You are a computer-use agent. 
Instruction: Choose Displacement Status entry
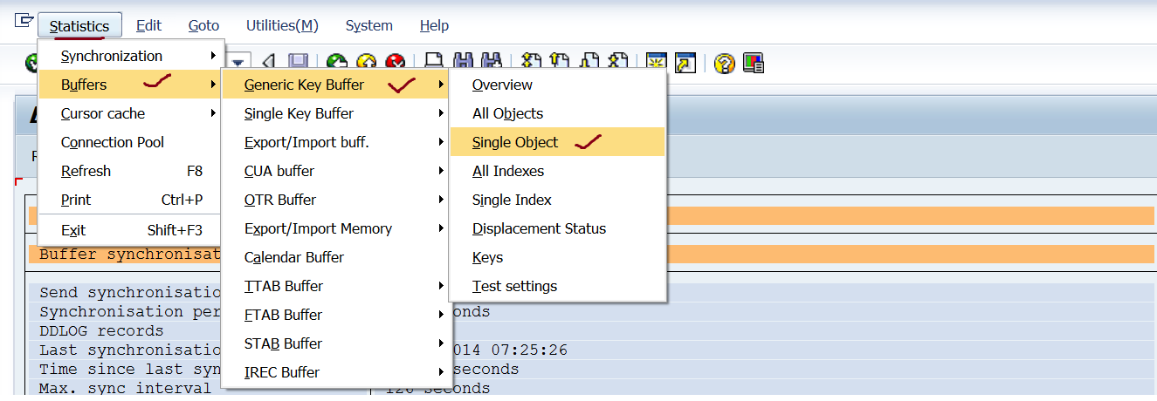coord(557,228)
